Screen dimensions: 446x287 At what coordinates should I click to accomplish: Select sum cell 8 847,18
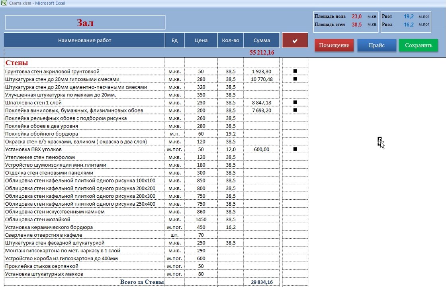pyautogui.click(x=262, y=102)
